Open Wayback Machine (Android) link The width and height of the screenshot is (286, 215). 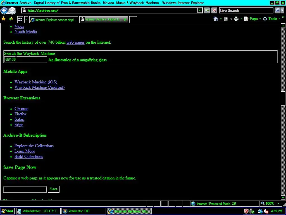(x=39, y=87)
